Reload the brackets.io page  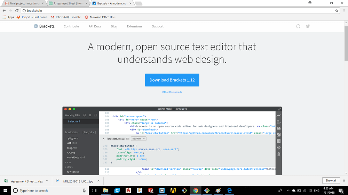[17, 11]
